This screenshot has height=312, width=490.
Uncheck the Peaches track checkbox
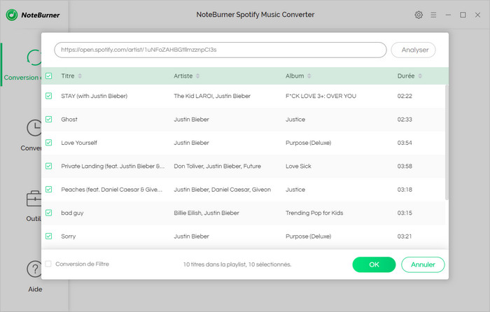coord(49,190)
